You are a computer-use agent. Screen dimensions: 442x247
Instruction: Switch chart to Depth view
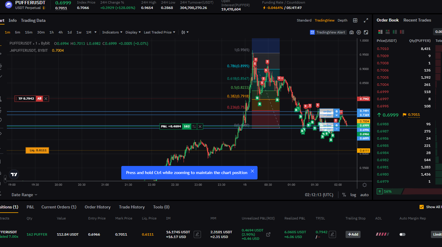click(x=343, y=20)
